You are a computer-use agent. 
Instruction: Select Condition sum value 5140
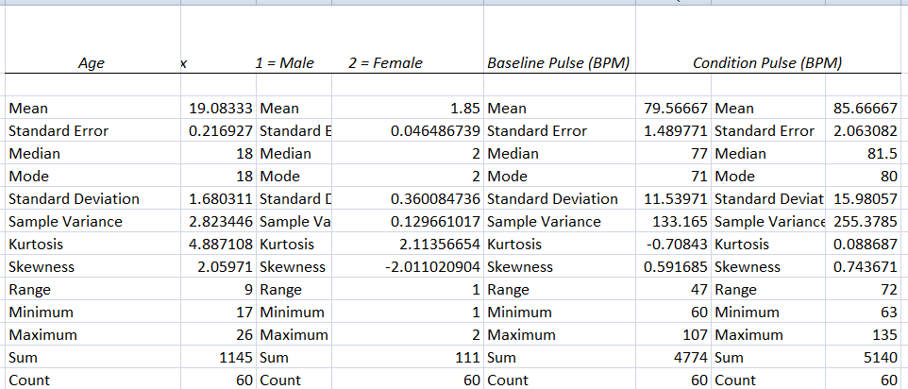[x=881, y=358]
